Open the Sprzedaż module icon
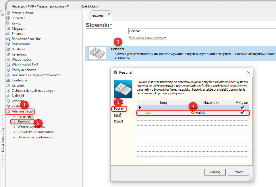This screenshot has width=276, height=187. click(x=8, y=18)
